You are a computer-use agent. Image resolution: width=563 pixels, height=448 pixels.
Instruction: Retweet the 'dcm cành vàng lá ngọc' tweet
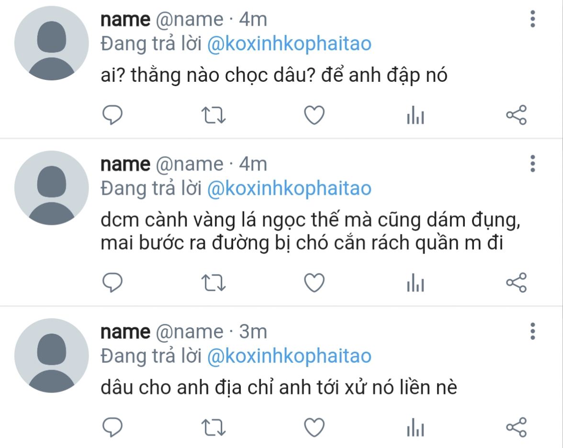(x=214, y=283)
